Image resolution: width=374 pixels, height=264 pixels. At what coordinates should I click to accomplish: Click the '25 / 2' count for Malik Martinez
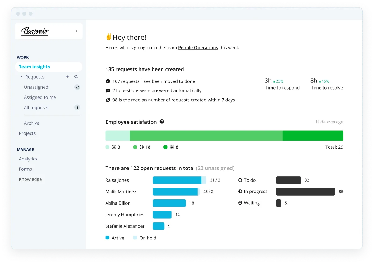point(208,192)
